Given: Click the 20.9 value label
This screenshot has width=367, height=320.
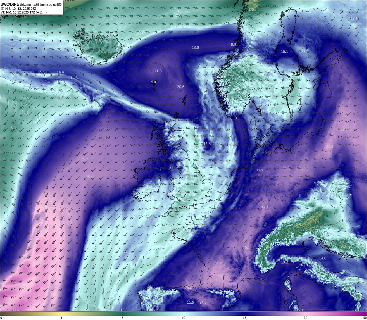Looking at the screenshot, I should point(300,309).
